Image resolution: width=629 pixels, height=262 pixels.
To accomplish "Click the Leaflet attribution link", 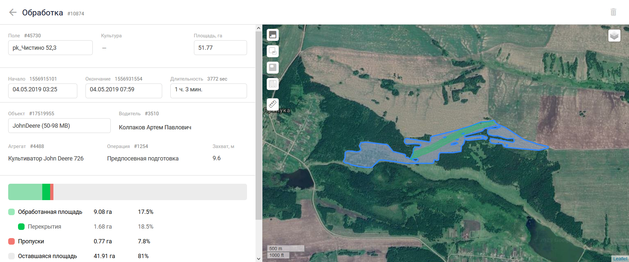I will (620, 259).
